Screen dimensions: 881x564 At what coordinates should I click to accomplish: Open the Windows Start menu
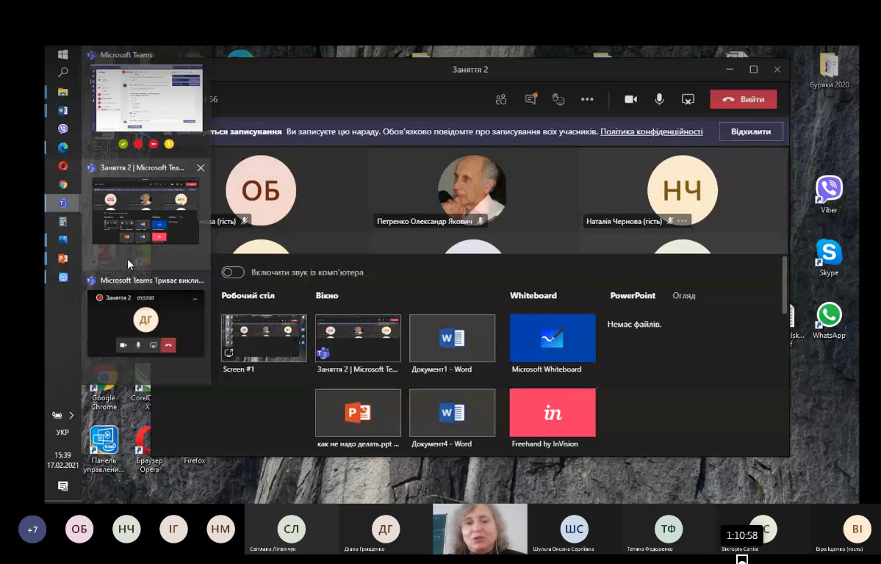click(x=63, y=54)
